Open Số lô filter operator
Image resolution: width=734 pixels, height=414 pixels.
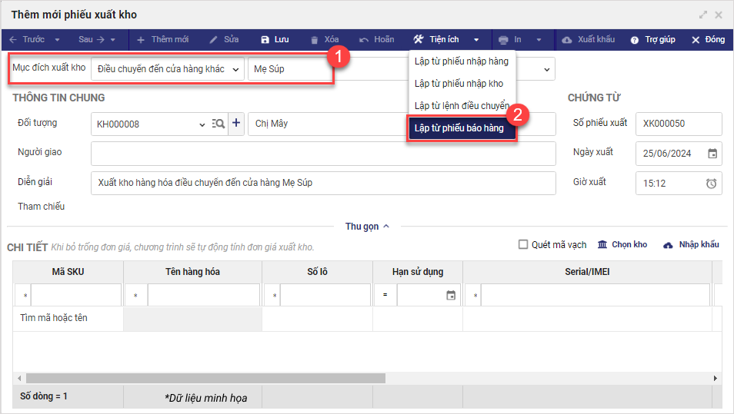coord(272,295)
